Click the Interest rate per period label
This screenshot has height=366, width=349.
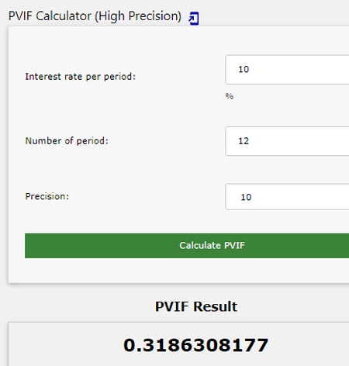[x=81, y=77]
